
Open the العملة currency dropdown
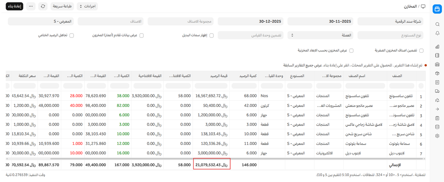point(320,35)
